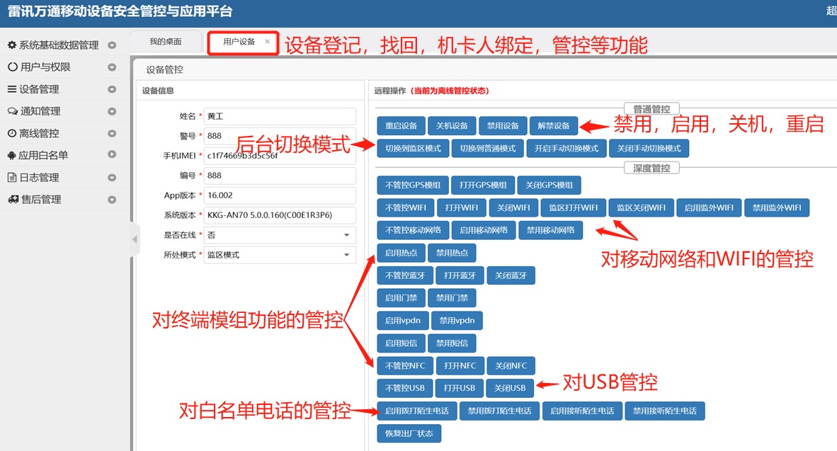Viewport: 837px width, 451px height.
Task: Click the document icon beside 日志管理
Action: tap(12, 177)
